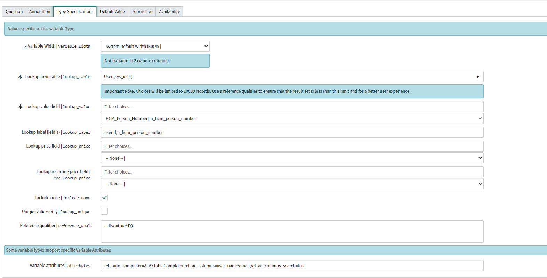
Task: Select the Default Value tab
Action: [112, 11]
